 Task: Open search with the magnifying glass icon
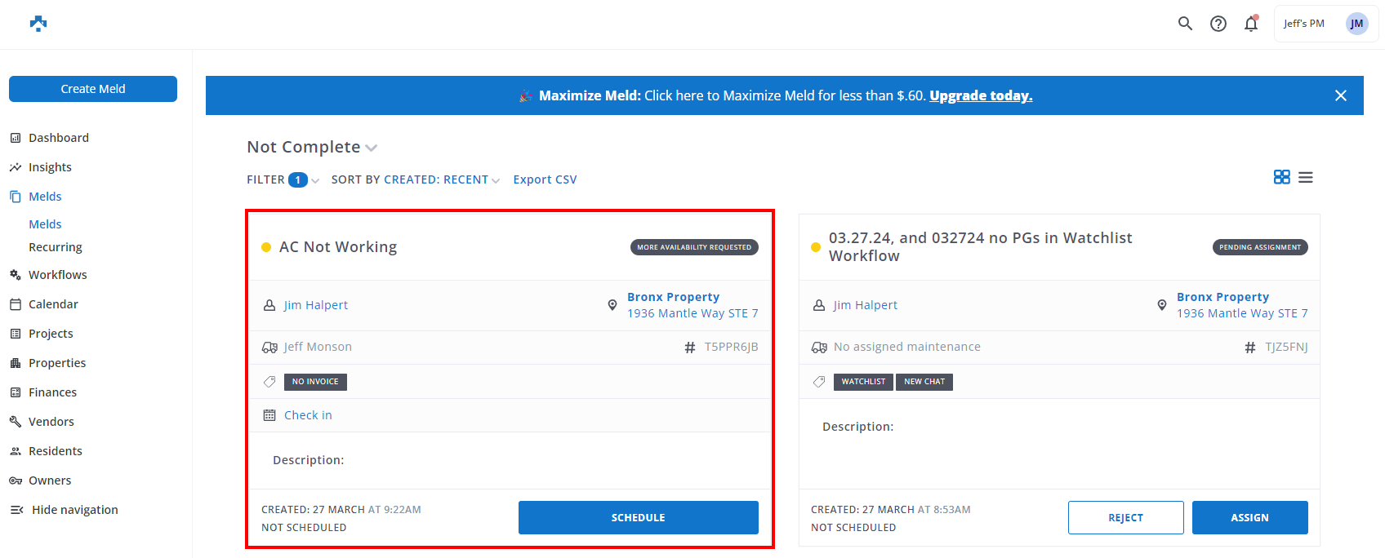(1185, 24)
